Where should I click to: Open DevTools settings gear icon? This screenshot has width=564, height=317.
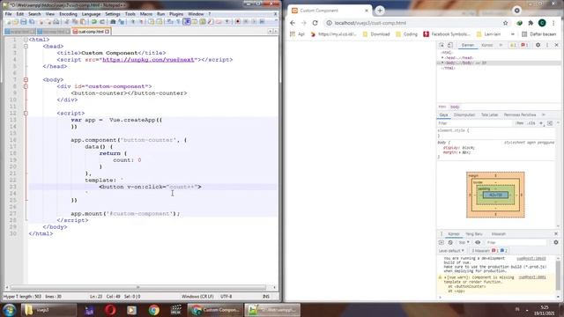(538, 45)
